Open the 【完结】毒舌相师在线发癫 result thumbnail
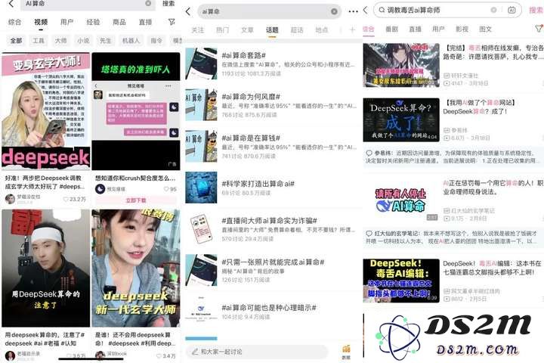This screenshot has width=544, height=363. coord(401,65)
